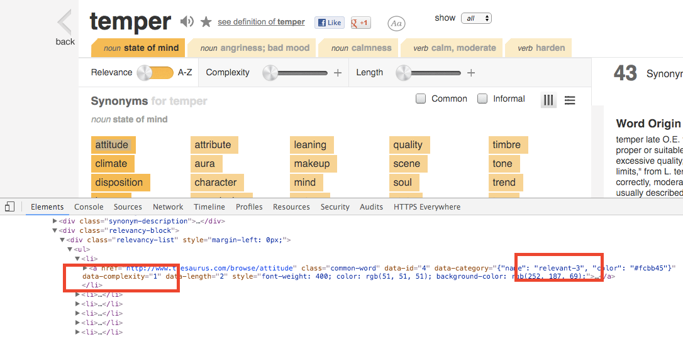The width and height of the screenshot is (683, 337).
Task: Open the DevTools Network tab
Action: pyautogui.click(x=168, y=207)
